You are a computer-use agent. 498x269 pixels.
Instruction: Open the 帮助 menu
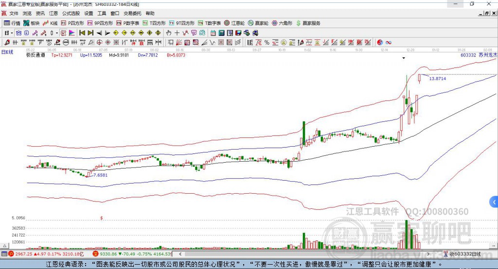pyautogui.click(x=150, y=13)
